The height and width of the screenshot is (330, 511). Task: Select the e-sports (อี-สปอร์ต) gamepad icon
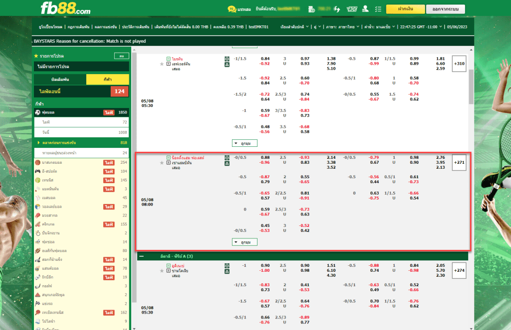(x=37, y=171)
